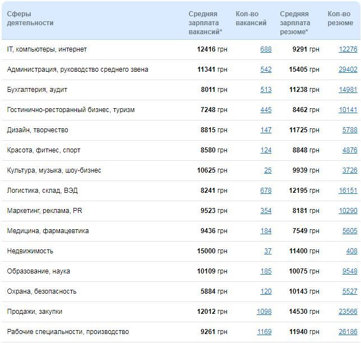Viewport: 361px width, 343px height.
Task: Click 542 vacancies in Администрация row
Action: [266, 69]
